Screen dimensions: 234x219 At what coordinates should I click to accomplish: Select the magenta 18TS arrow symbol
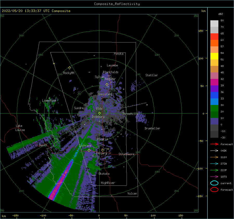[x=214, y=177]
